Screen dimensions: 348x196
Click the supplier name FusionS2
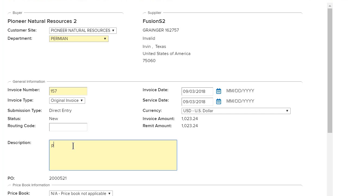pos(154,21)
